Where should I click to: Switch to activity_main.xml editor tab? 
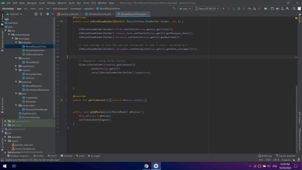69,14
